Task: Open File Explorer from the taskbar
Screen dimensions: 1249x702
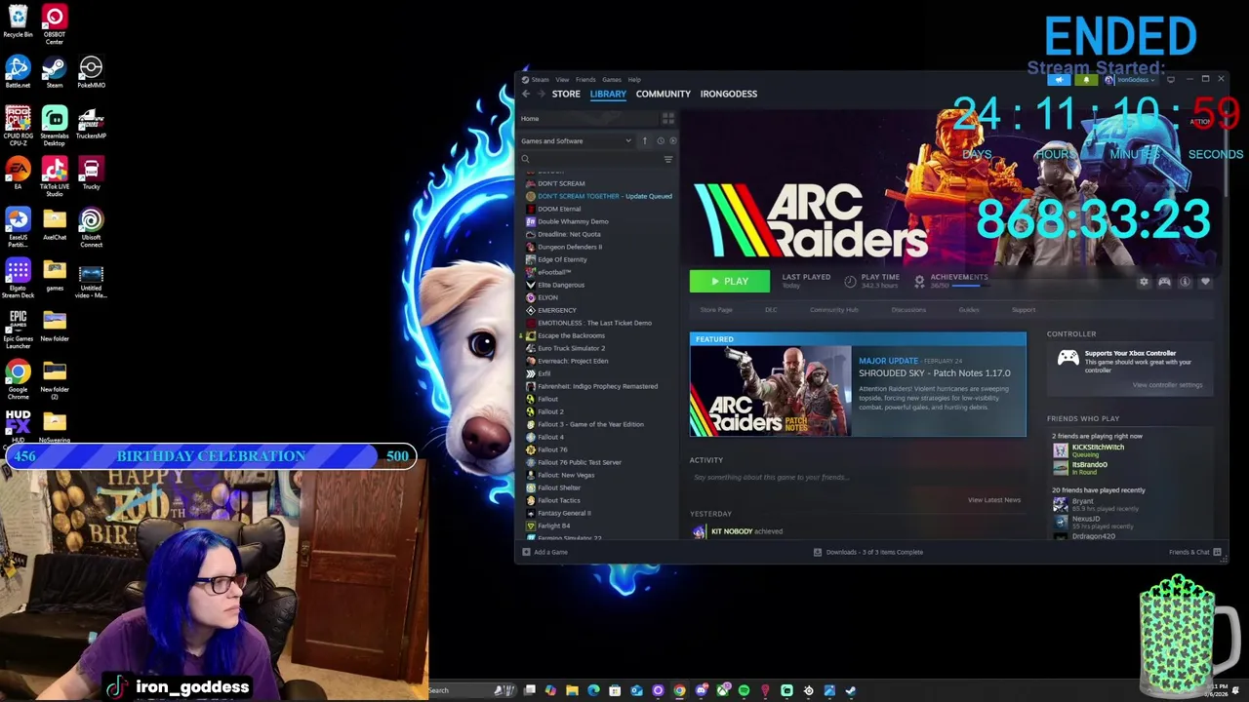Action: pyautogui.click(x=572, y=690)
